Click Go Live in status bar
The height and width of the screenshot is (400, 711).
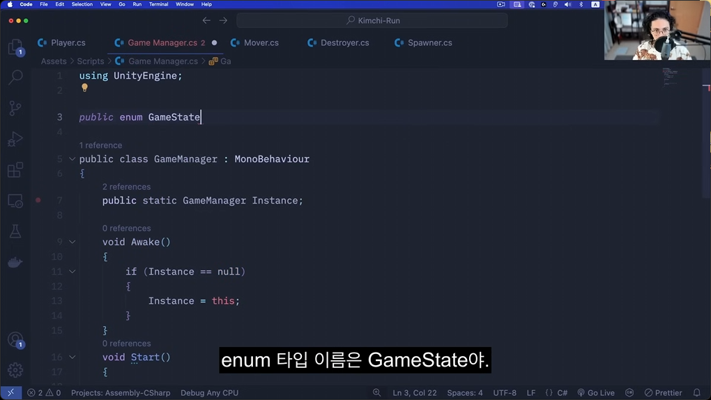596,393
